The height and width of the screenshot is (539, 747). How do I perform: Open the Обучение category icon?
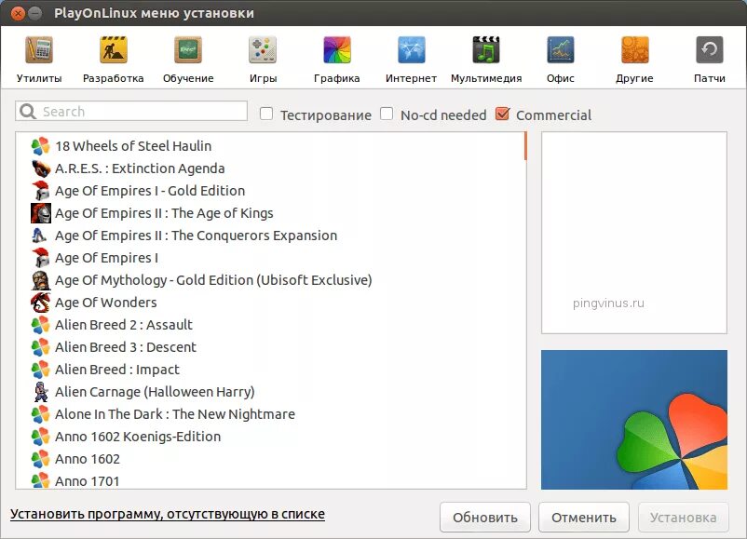click(188, 49)
